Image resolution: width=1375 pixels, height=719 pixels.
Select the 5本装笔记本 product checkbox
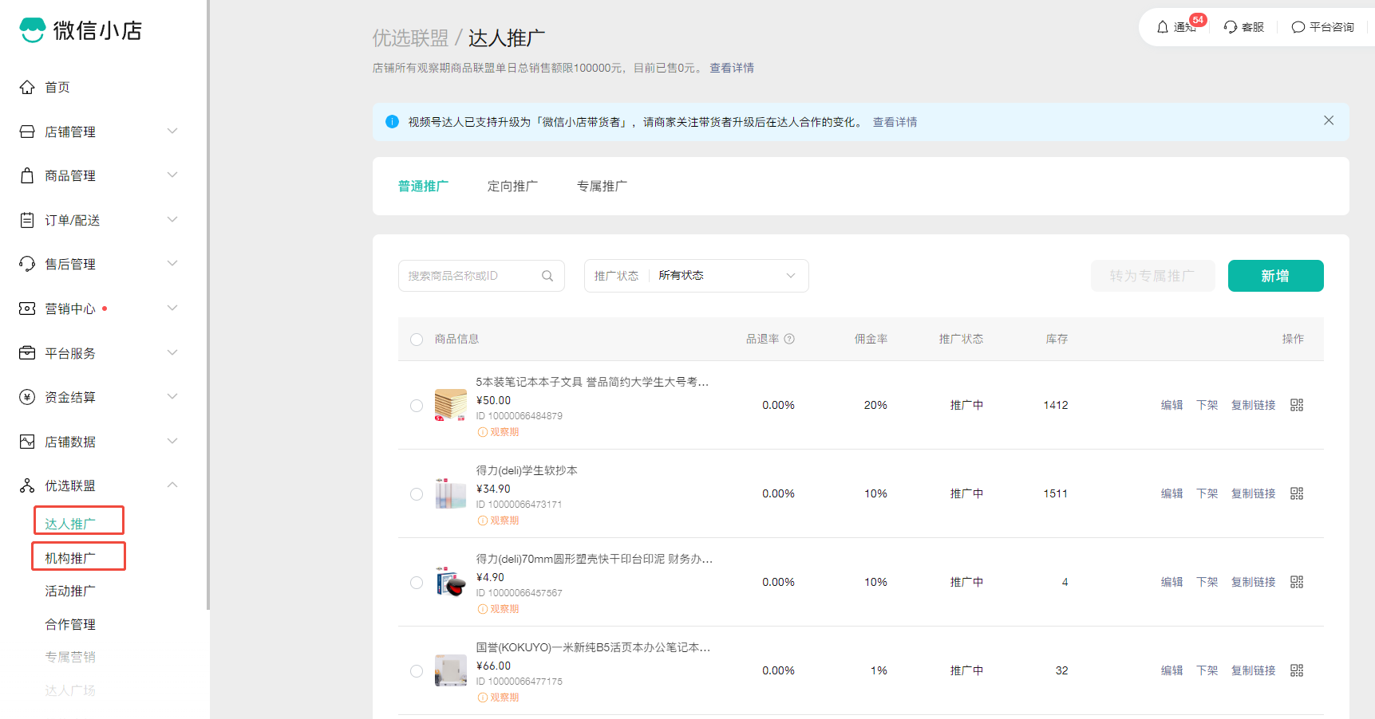[x=417, y=406]
